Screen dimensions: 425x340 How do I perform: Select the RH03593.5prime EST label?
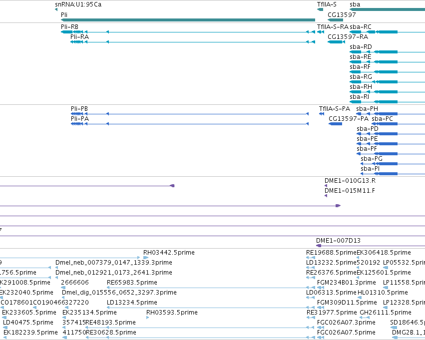pos(172,313)
